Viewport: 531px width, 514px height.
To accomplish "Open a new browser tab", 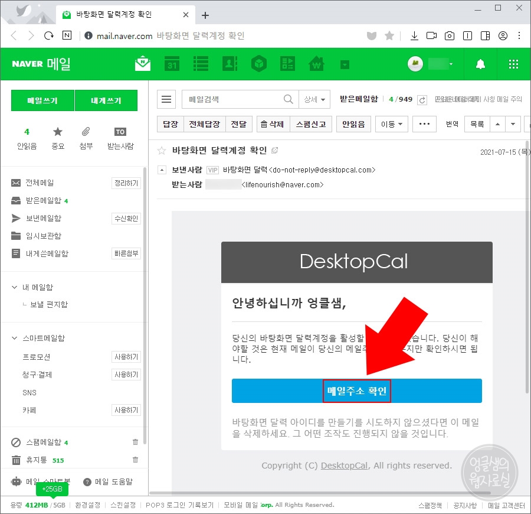I will [205, 15].
